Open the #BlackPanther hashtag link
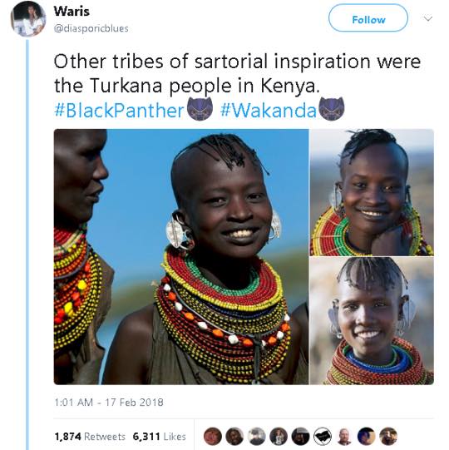 point(119,111)
